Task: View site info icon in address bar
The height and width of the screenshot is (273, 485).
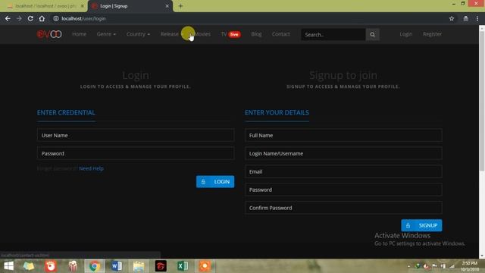Action: pyautogui.click(x=56, y=18)
